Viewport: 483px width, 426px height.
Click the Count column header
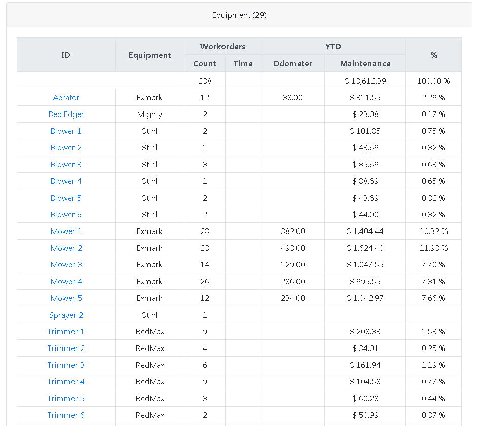coord(205,64)
